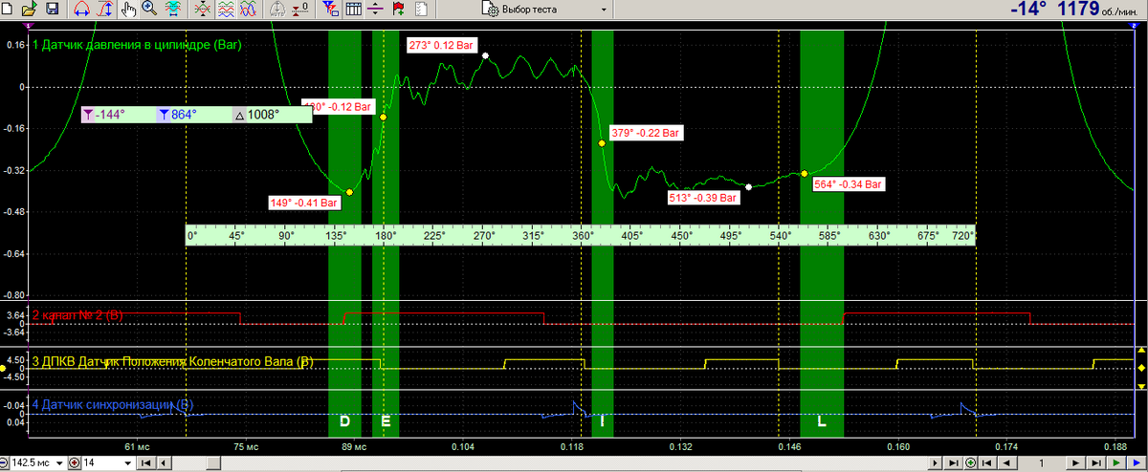Jump to end with the scrollbar skip-to-end button
Screen dimensions: 1148x472
point(953,463)
